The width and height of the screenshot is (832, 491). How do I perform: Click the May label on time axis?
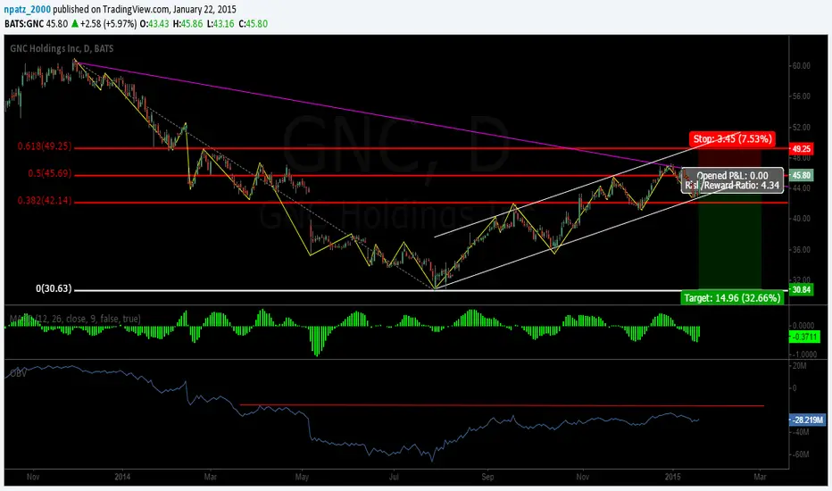click(302, 477)
